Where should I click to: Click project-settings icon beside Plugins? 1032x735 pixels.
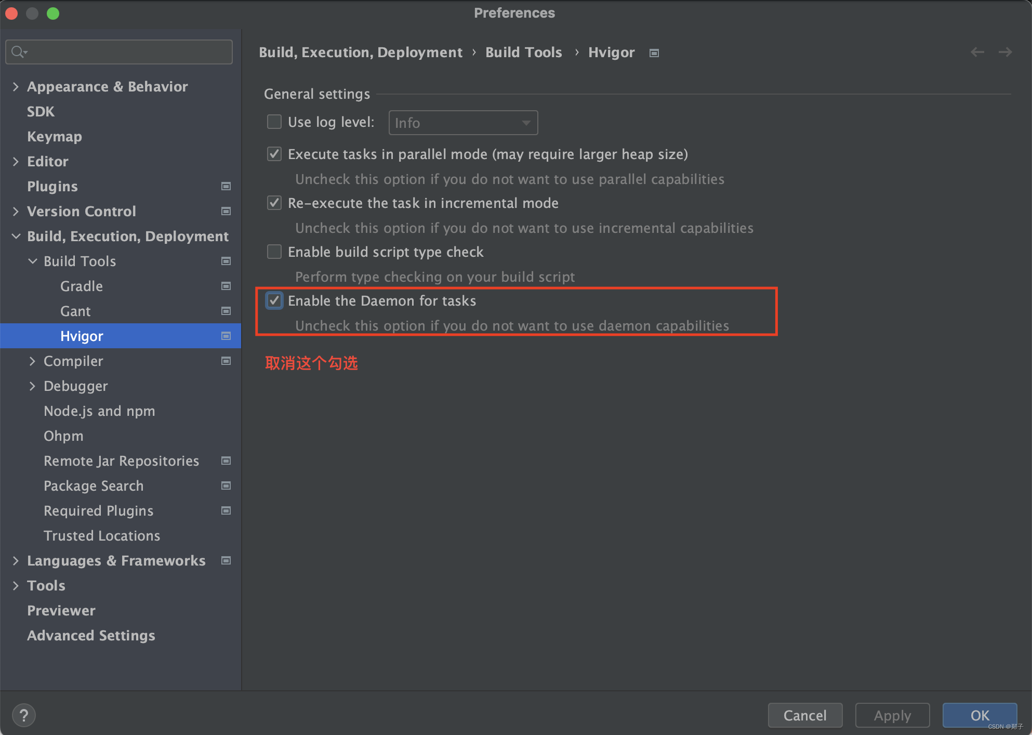pos(226,186)
